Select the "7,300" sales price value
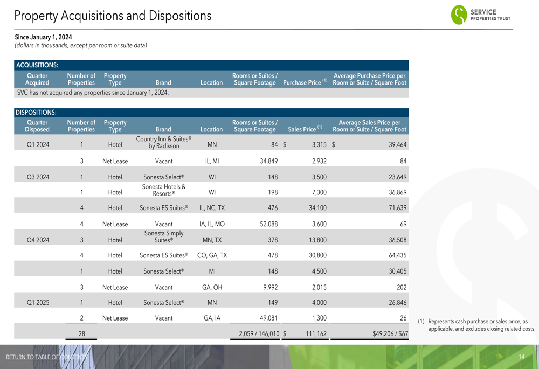This screenshot has width=539, height=369. click(x=319, y=192)
